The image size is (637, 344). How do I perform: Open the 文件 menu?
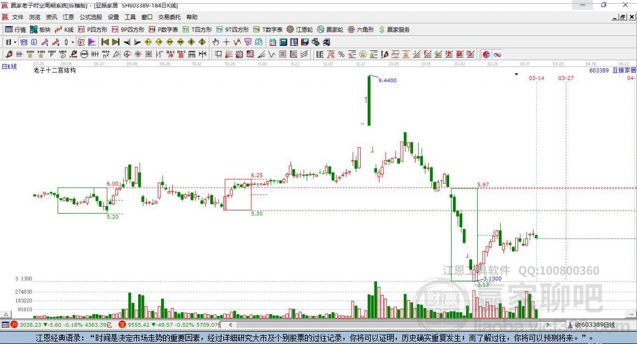point(17,17)
